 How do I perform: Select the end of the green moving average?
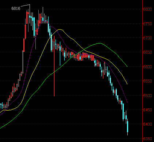(127, 66)
